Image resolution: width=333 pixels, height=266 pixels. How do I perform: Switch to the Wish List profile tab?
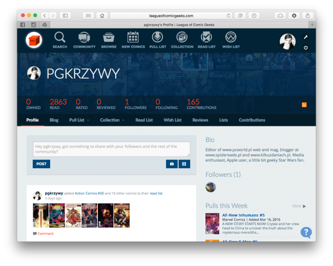(x=173, y=120)
